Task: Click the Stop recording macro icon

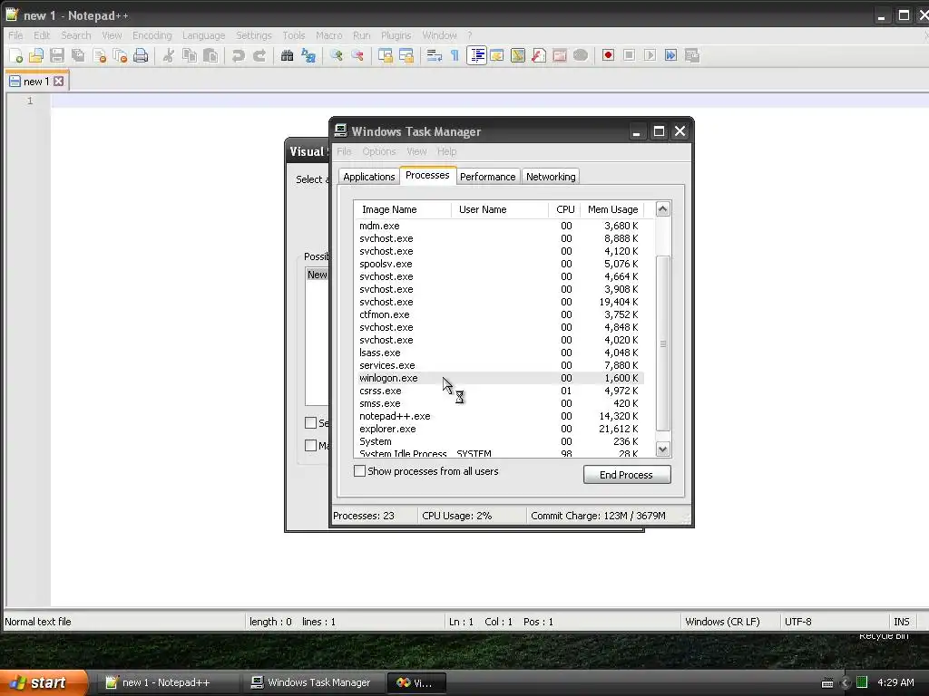Action: [629, 55]
